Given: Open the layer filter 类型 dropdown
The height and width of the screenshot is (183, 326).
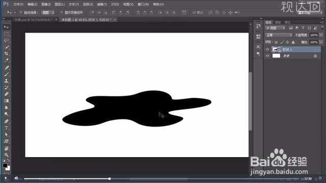Looking at the screenshot, I should [x=276, y=28].
